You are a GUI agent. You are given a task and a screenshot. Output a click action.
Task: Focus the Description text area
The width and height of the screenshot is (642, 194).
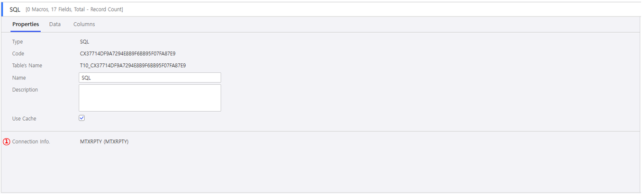click(150, 98)
